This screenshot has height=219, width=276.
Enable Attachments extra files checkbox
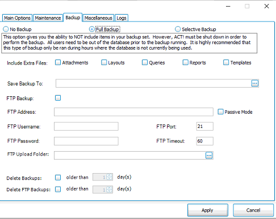(58, 62)
